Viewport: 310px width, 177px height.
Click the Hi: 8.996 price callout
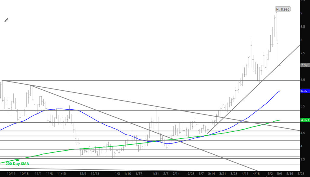coord(283,9)
